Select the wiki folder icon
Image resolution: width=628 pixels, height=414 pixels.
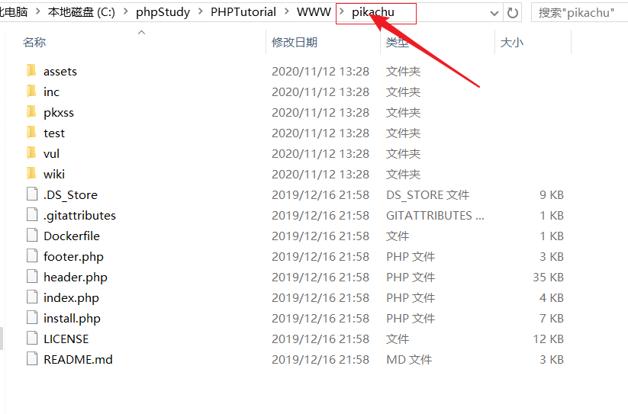[31, 174]
